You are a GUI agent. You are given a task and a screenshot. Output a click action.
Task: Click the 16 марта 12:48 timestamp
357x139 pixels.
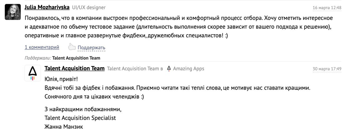[327, 8]
